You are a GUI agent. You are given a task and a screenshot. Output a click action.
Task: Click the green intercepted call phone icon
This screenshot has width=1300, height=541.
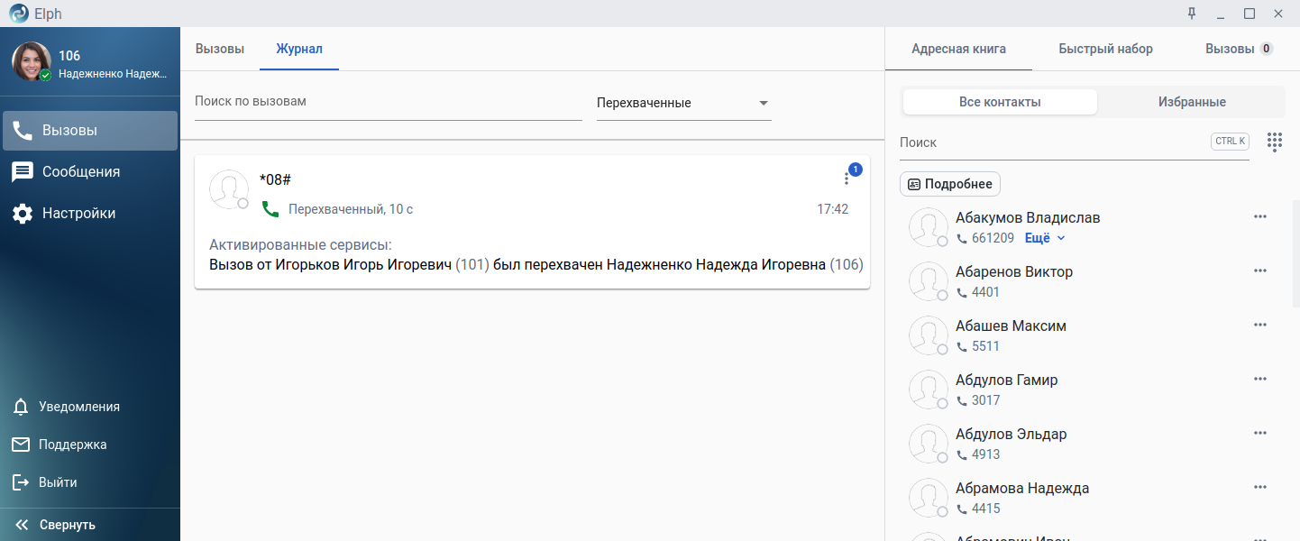click(x=270, y=209)
